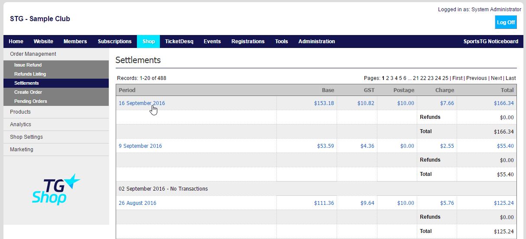
Task: Go to the Previous page
Action: (x=477, y=78)
